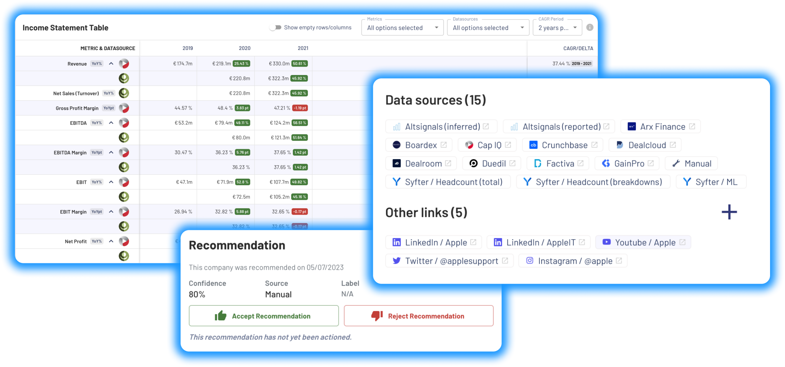Screen dimensions: 785x367
Task: Click thumbs-down icon on Reject Recommendation
Action: point(377,316)
